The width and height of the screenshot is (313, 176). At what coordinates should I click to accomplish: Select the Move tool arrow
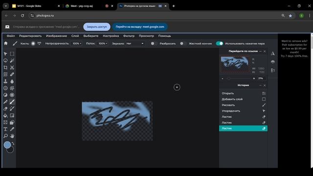click(5, 54)
